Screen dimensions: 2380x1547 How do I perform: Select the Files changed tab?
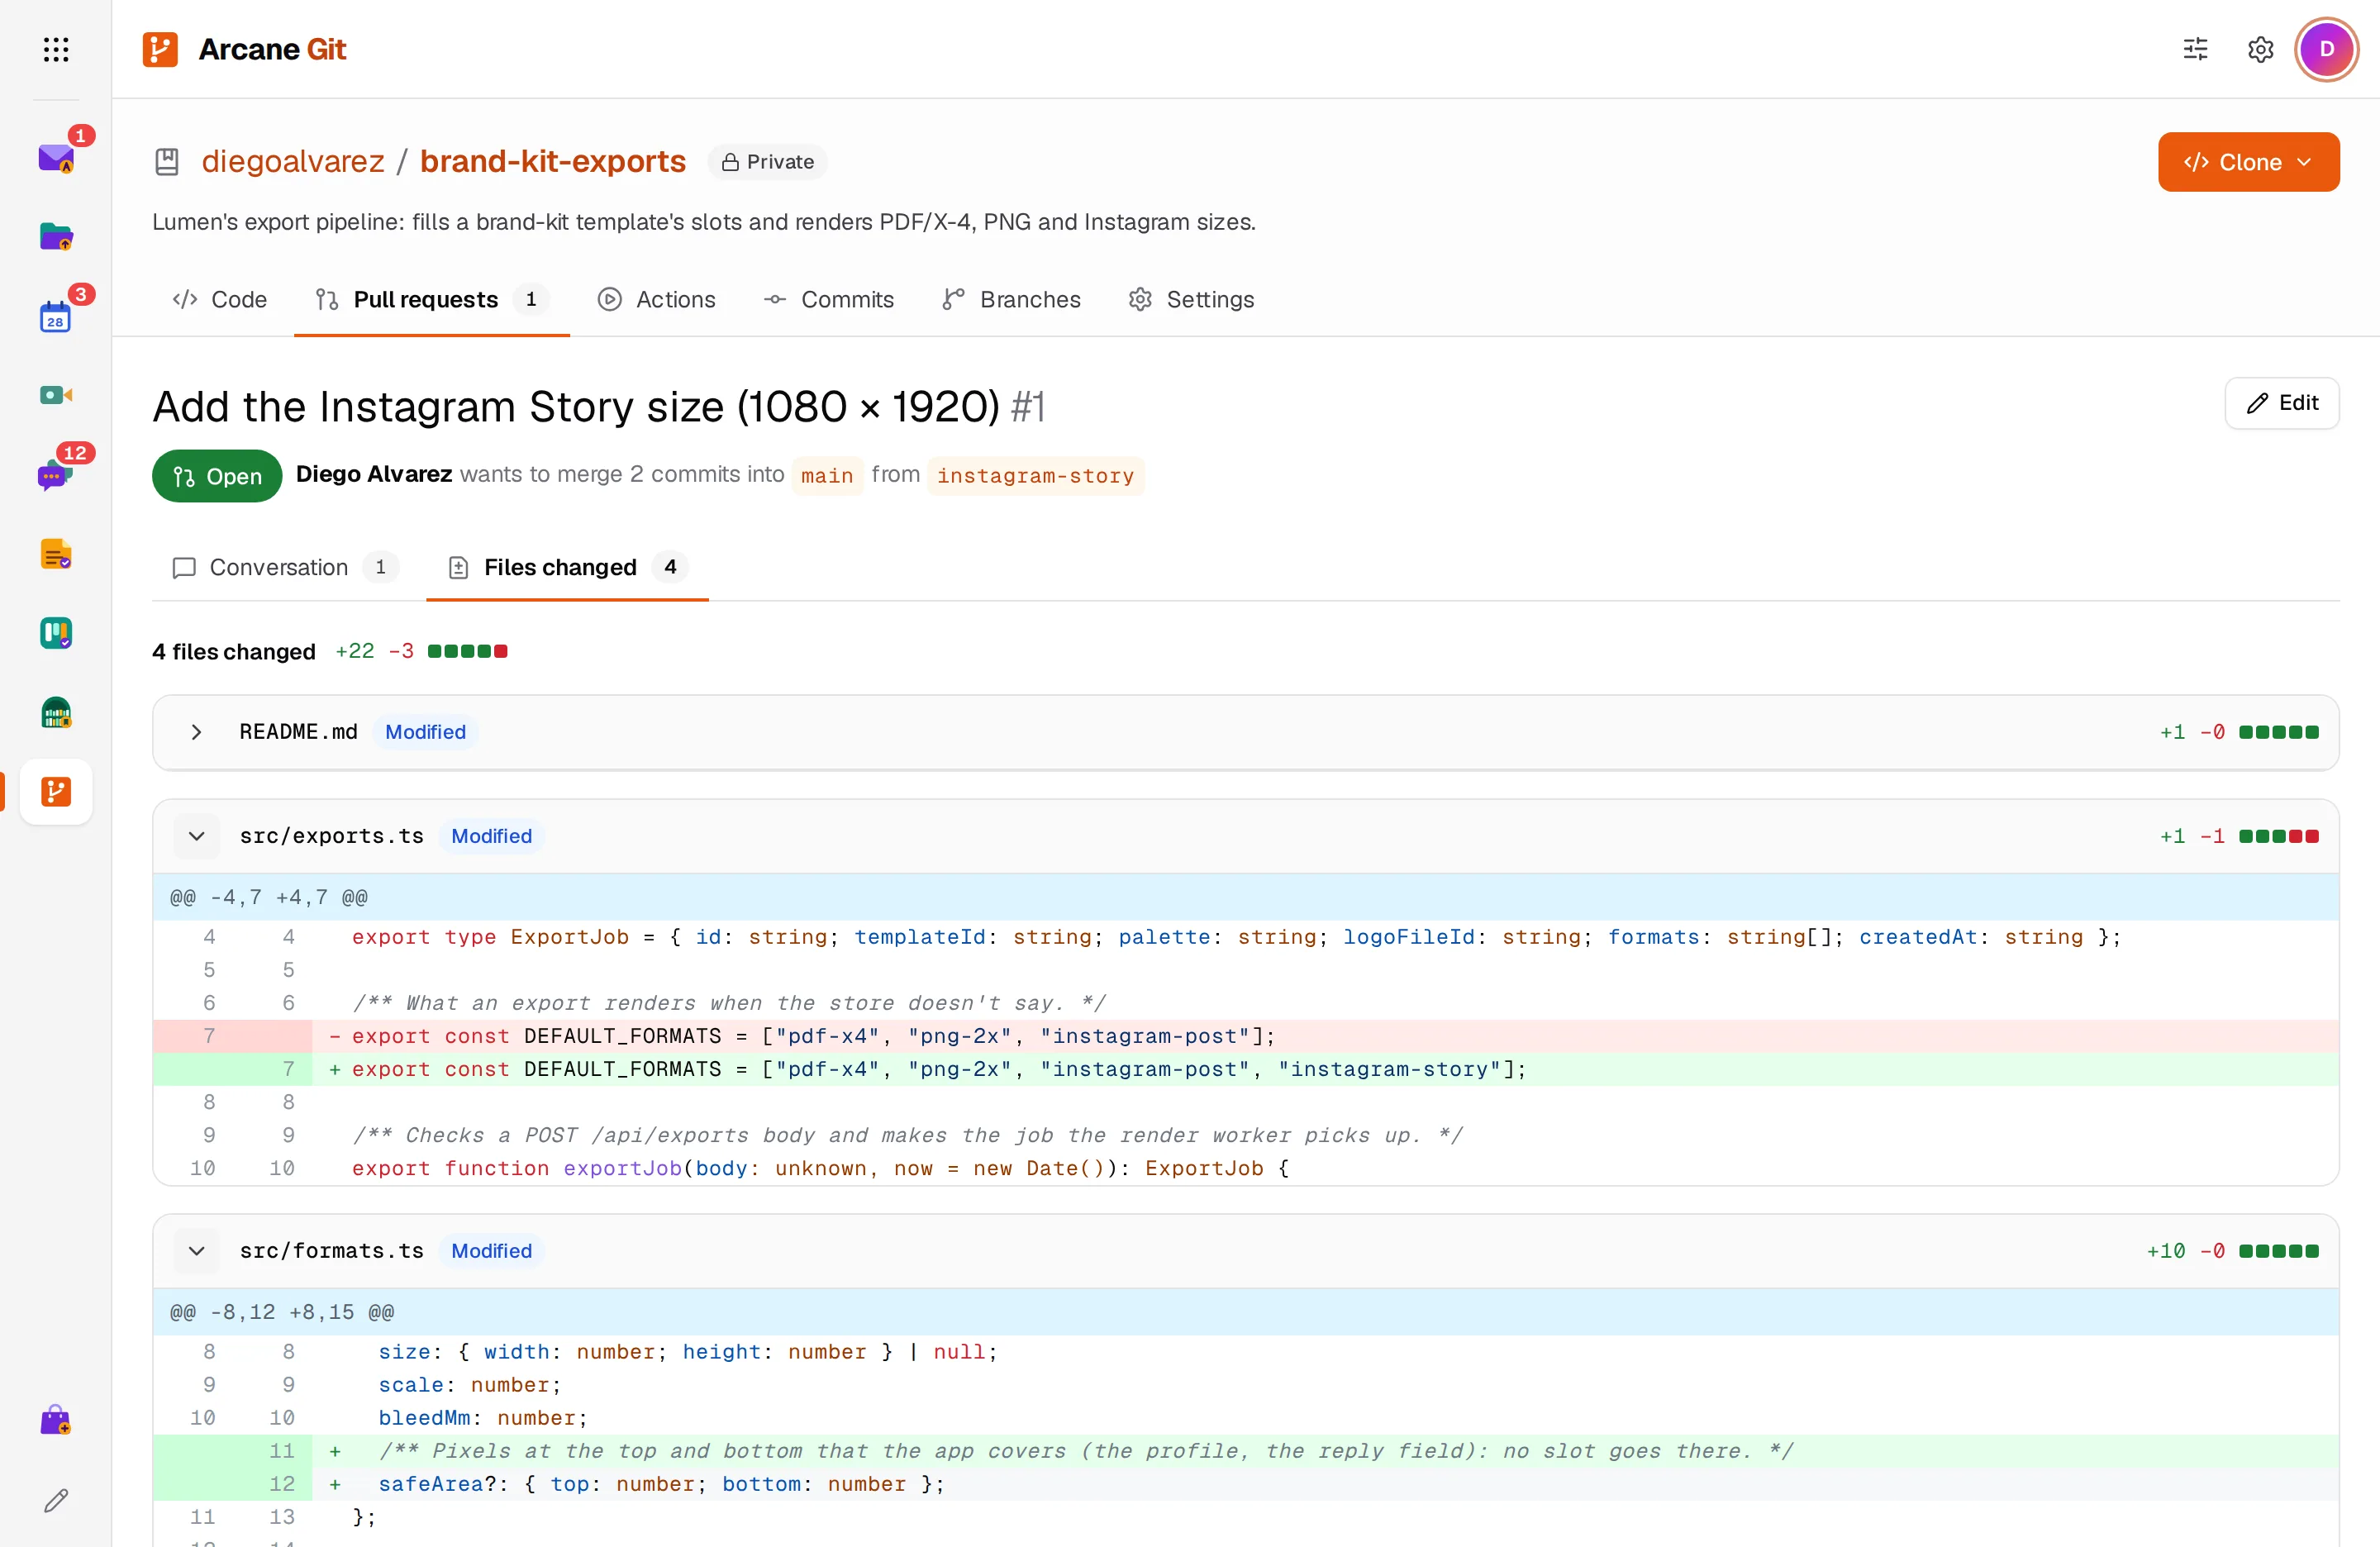point(567,567)
